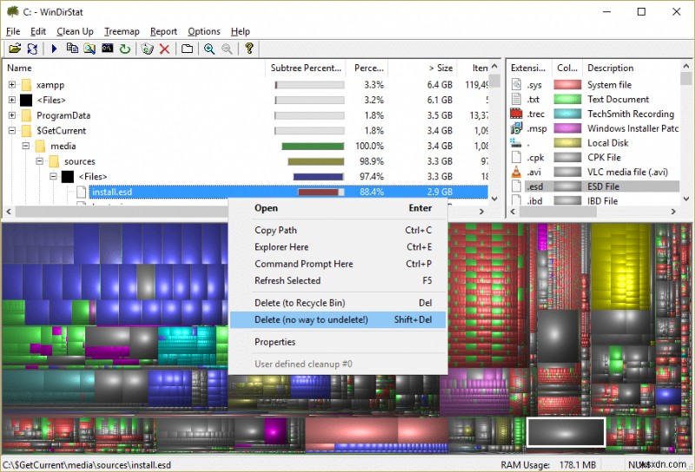Viewport: 695px width, 472px height.
Task: Collapse the media folder node
Action: click(x=26, y=147)
